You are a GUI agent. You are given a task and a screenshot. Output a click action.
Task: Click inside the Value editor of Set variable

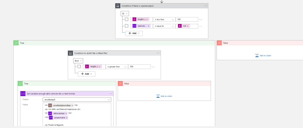77,114
